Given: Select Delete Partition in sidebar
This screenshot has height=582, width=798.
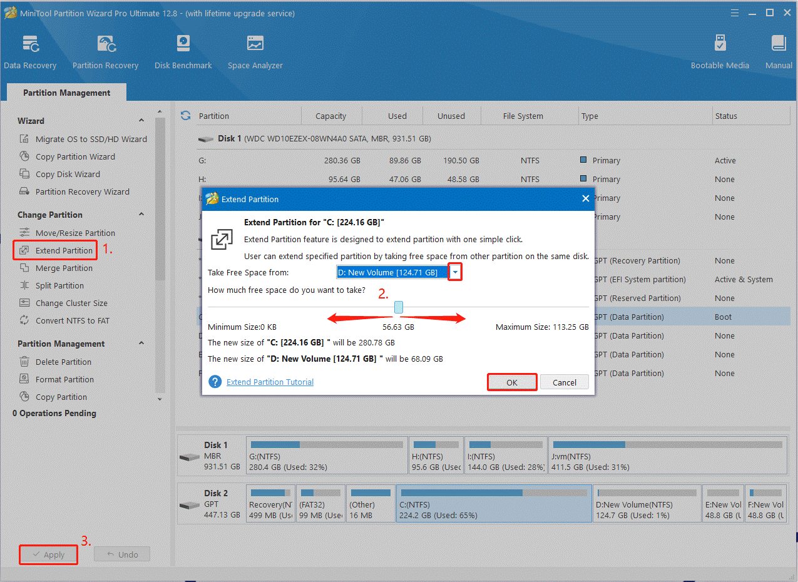Looking at the screenshot, I should click(62, 361).
